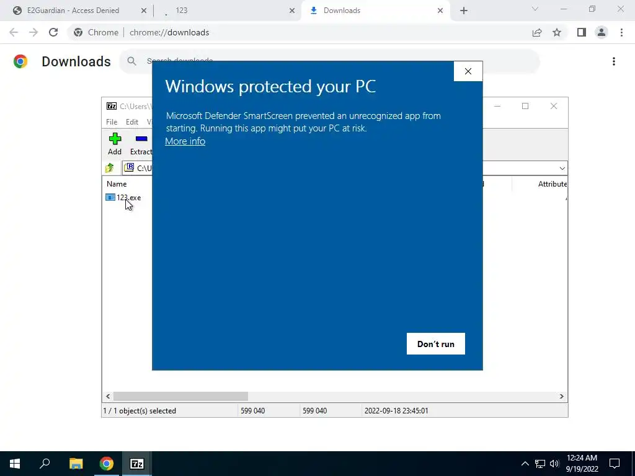This screenshot has width=635, height=476.
Task: Show hidden system tray icons
Action: pyautogui.click(x=525, y=464)
